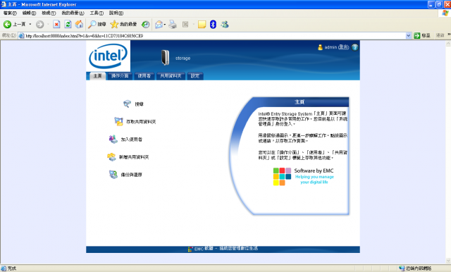Screen dimensions: 451x272
Task: Go back with the 上一頁 button
Action: tap(14, 25)
